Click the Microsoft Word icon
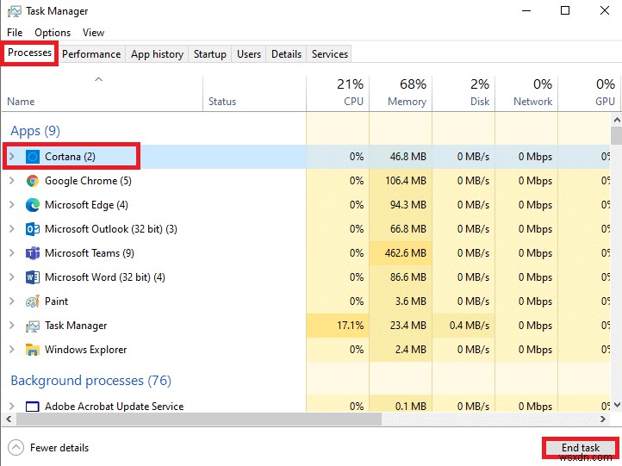This screenshot has height=466, width=622. tap(33, 277)
